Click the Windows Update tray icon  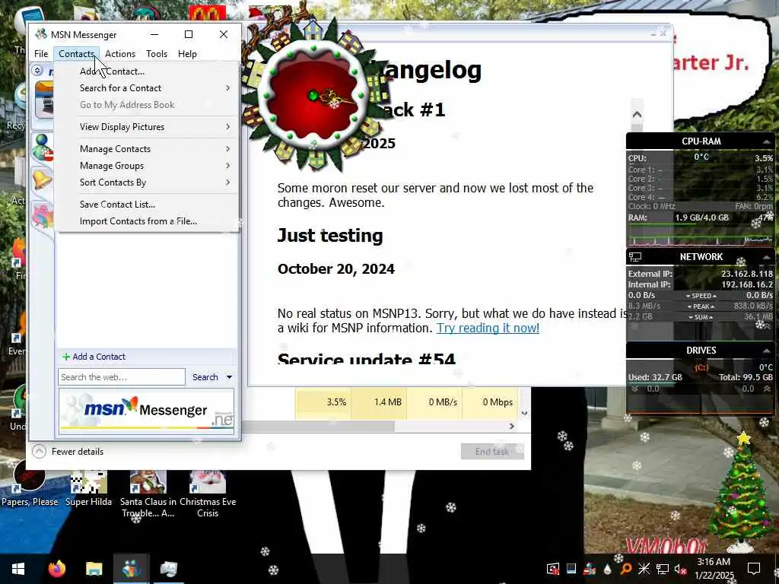click(x=553, y=569)
